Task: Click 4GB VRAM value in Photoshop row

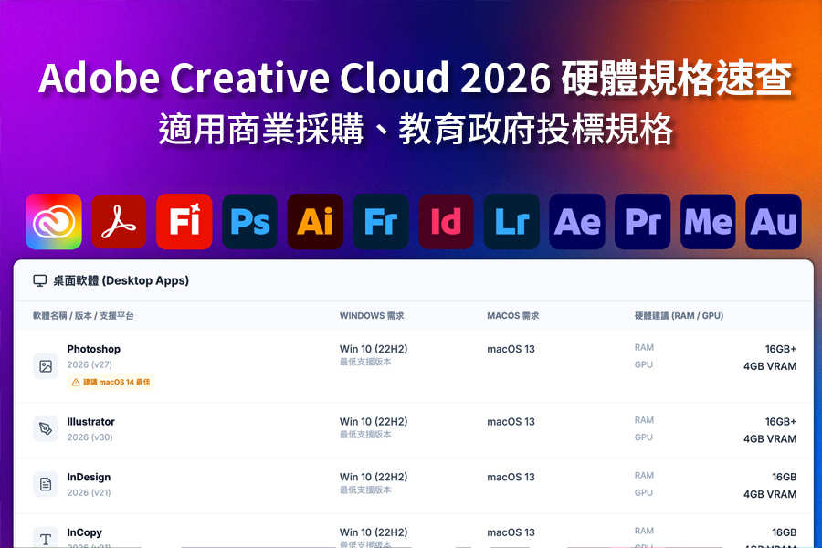Action: (x=770, y=366)
